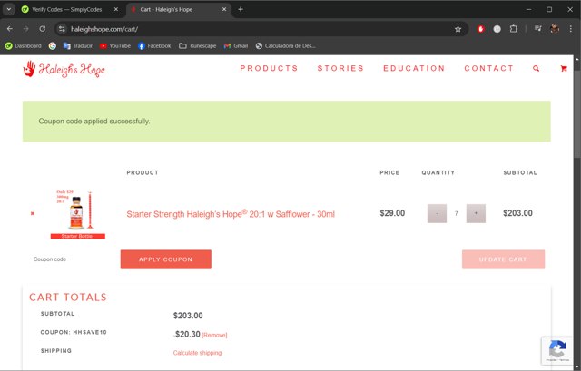Image resolution: width=581 pixels, height=371 pixels.
Task: Reload the current page
Action: click(43, 29)
